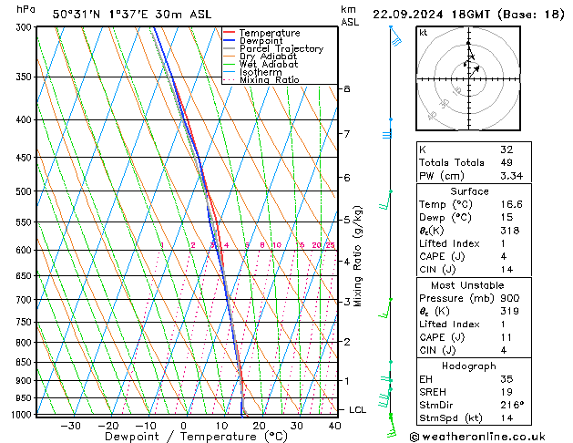Click the coordinates '50°31'N 1°37'E 30m ASL'
573x443 pixels.
[132, 15]
